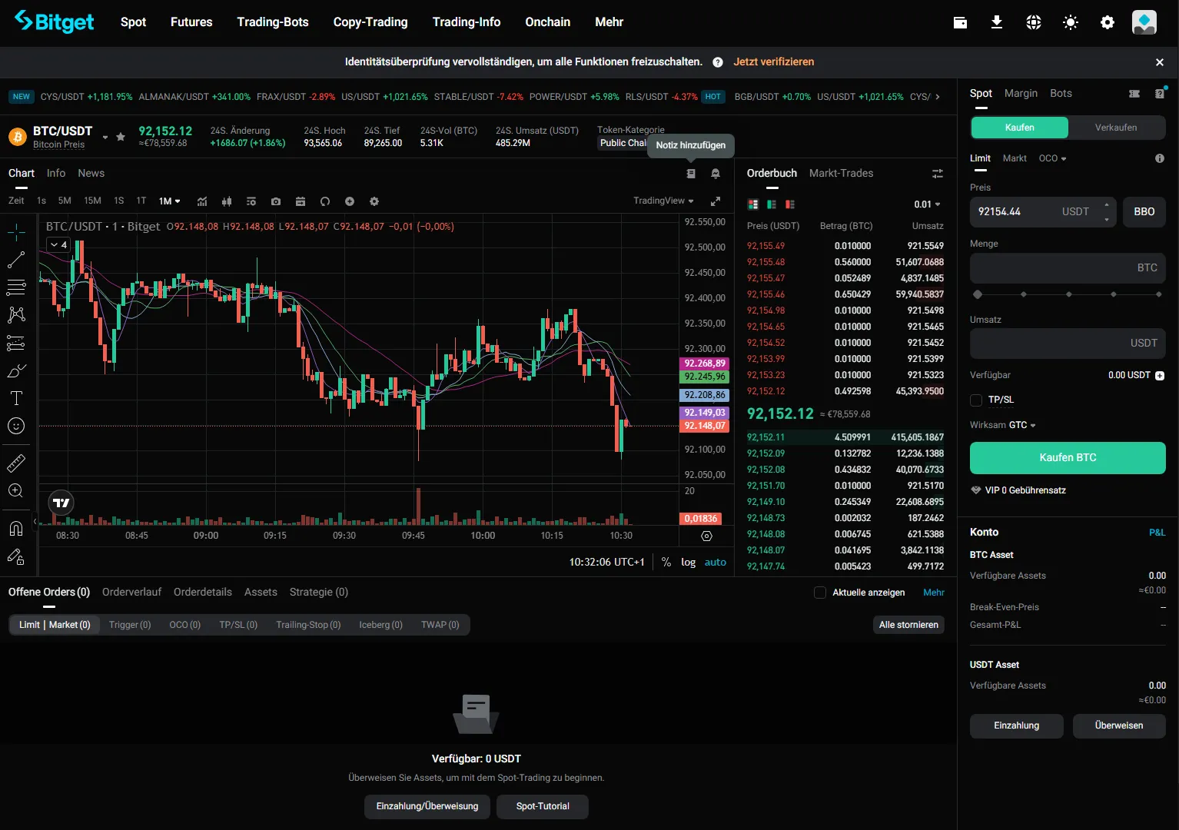Collapse the drawing toolbar side arrow
Screen dimensions: 1179x830
[35, 522]
